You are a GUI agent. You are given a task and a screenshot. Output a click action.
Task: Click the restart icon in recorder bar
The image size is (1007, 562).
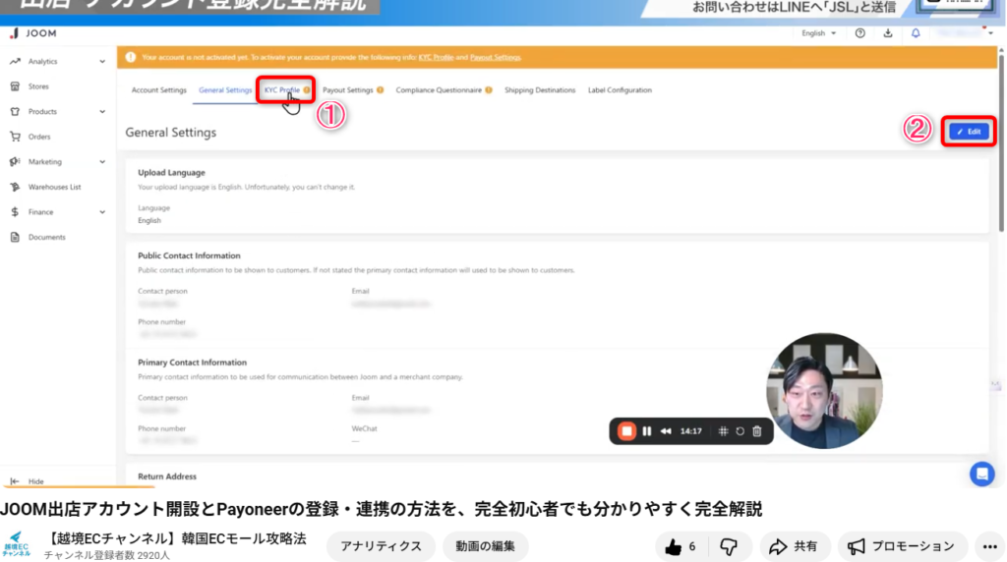pos(740,431)
